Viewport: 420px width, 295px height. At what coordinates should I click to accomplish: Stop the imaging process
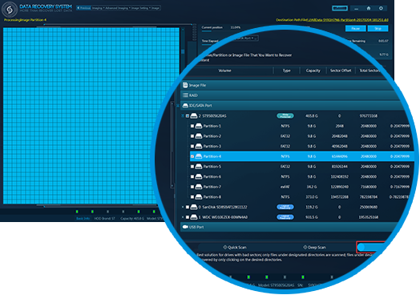(x=378, y=28)
